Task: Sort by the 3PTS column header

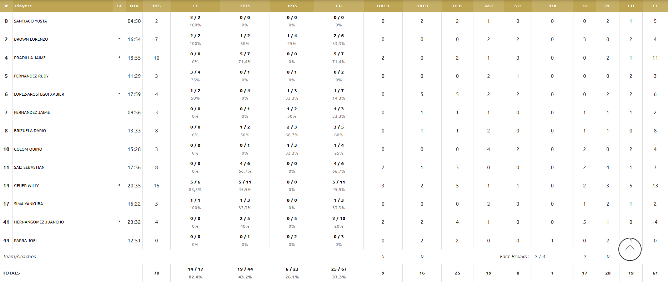Action: pos(292,6)
